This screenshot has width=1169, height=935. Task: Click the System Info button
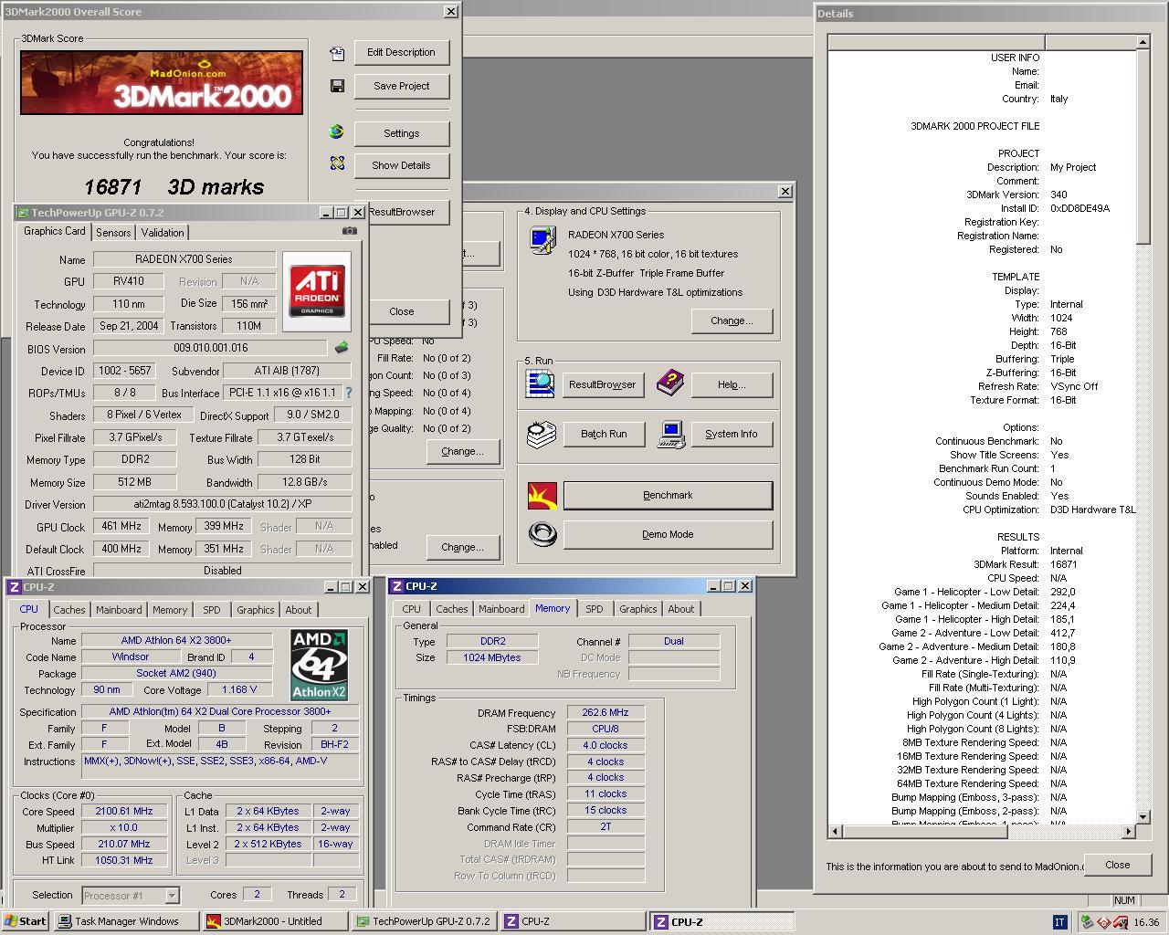click(x=732, y=434)
